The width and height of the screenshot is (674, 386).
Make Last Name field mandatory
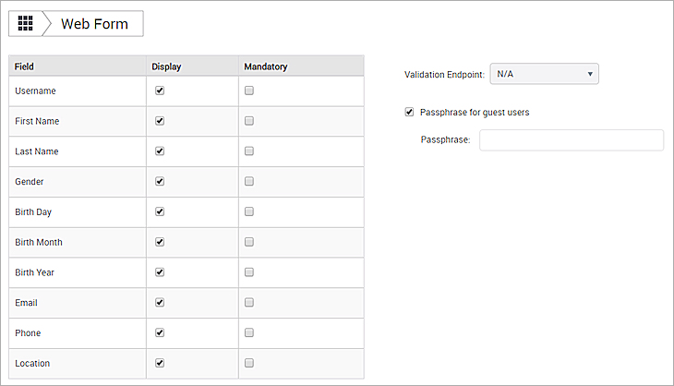(249, 151)
